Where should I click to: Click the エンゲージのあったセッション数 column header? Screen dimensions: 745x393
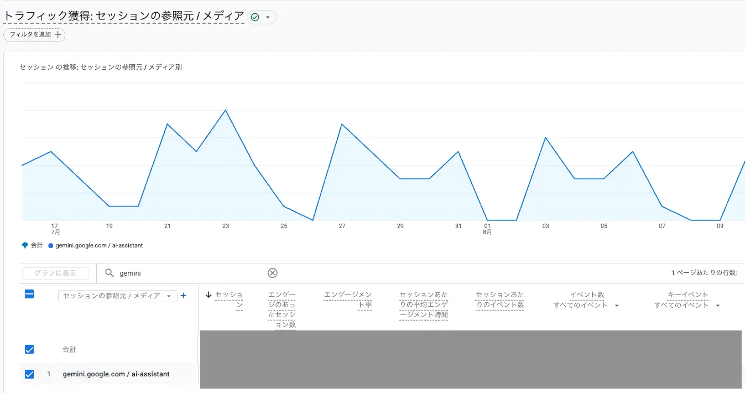(282, 310)
